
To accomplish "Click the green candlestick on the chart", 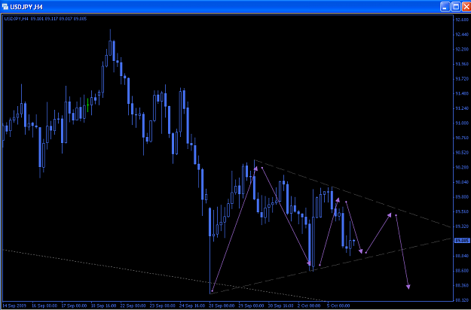I will pyautogui.click(x=87, y=105).
